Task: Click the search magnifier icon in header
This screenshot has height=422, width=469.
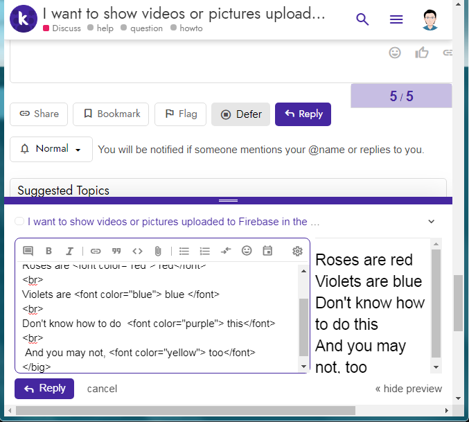Action: point(362,19)
